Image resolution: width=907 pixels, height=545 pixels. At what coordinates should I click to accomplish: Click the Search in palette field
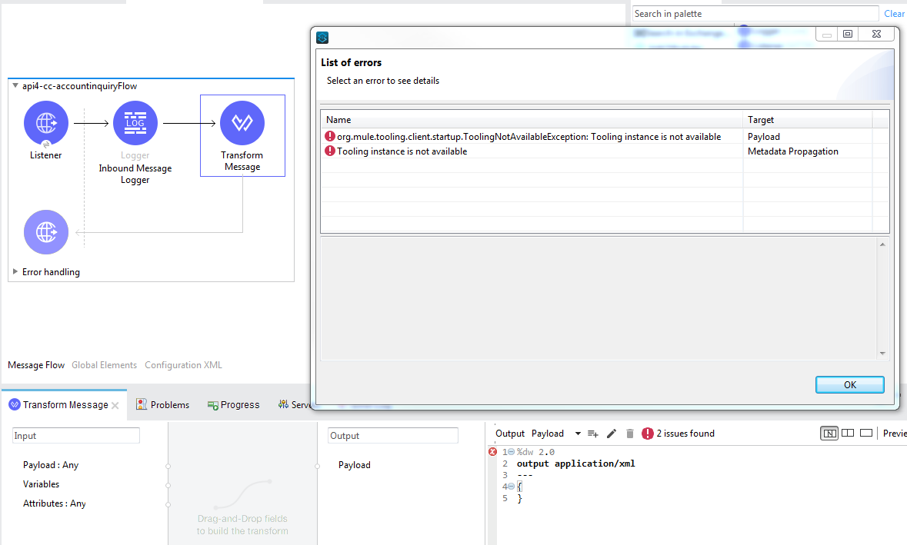click(755, 13)
